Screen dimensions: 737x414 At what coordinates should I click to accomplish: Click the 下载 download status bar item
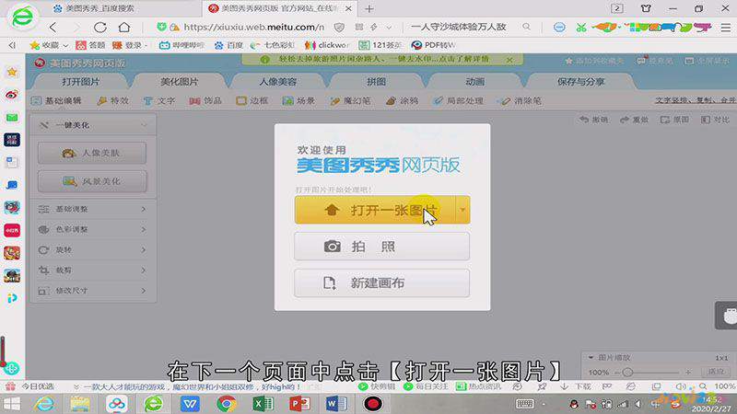pos(576,386)
